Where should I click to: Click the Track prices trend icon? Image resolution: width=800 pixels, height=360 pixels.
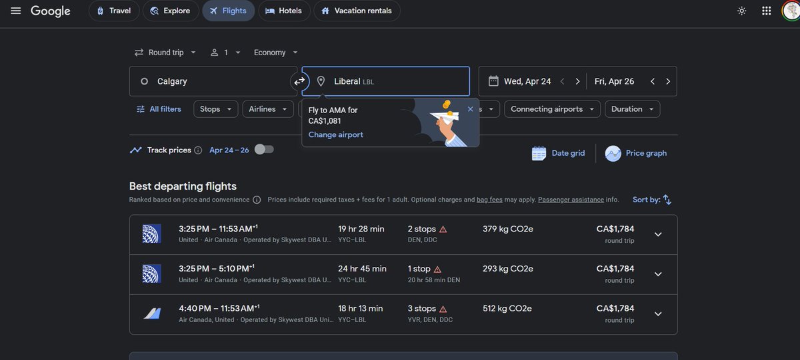point(135,150)
